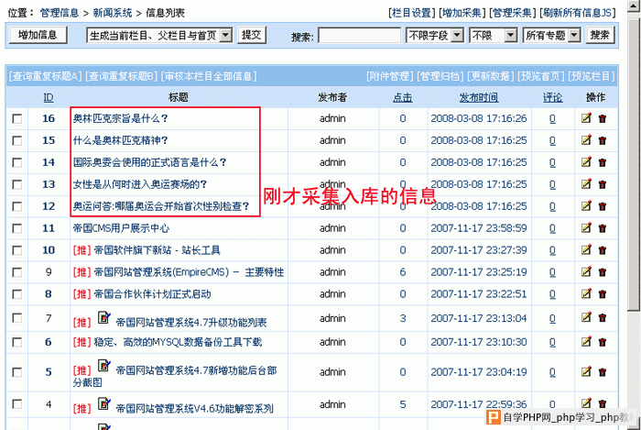Viewport: 641px width, 430px height.
Task: Check the box for ID 9
Action: [x=17, y=272]
